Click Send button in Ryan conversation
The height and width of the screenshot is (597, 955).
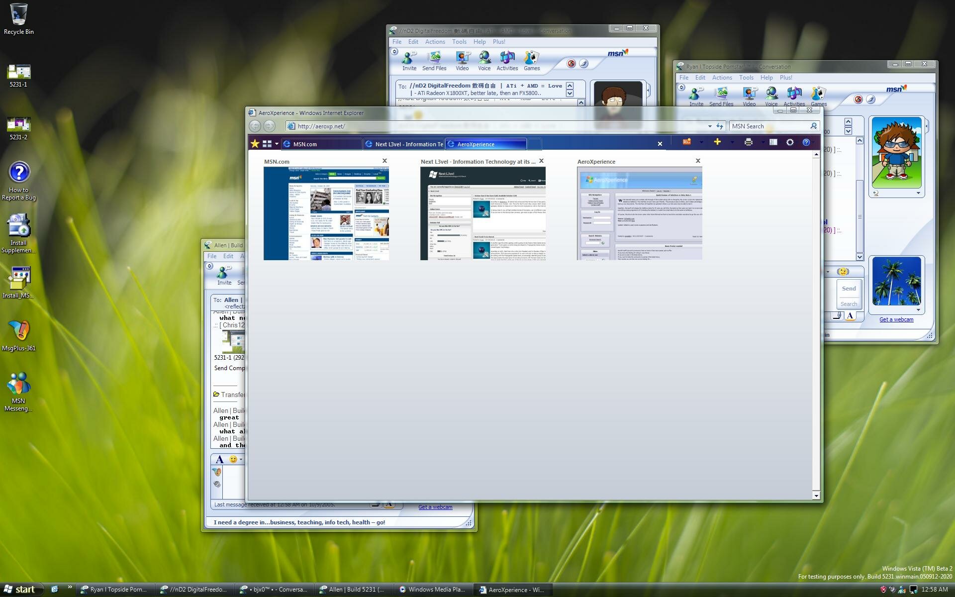click(849, 289)
